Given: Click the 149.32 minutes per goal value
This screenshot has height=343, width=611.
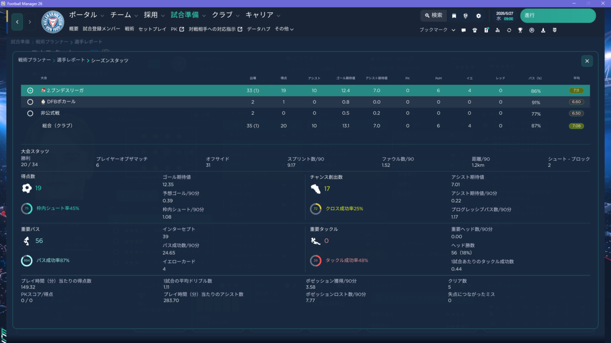Looking at the screenshot, I should tap(29, 287).
